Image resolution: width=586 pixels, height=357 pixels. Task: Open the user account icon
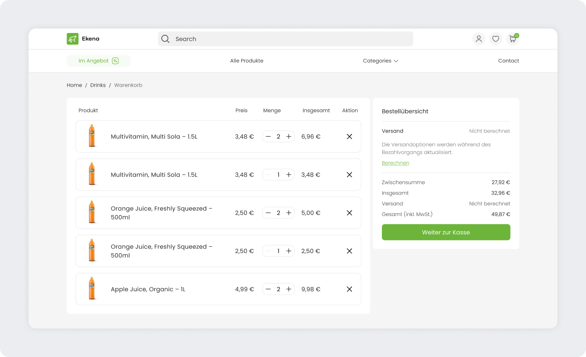pos(478,39)
